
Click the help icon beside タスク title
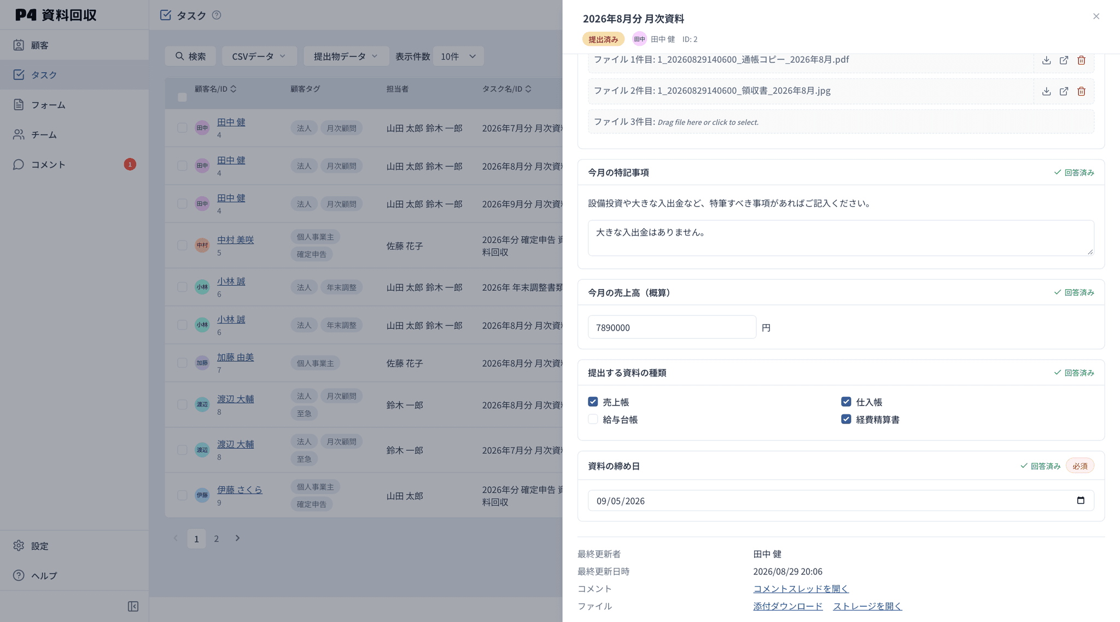click(x=217, y=15)
